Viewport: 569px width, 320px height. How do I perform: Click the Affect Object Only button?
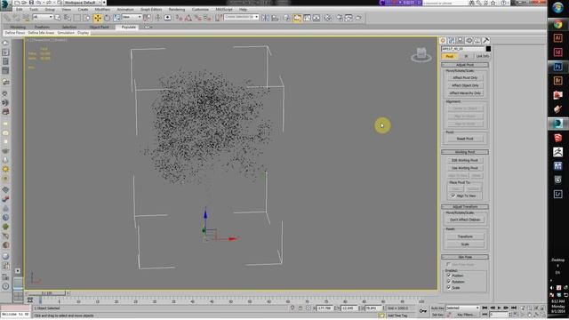[465, 85]
